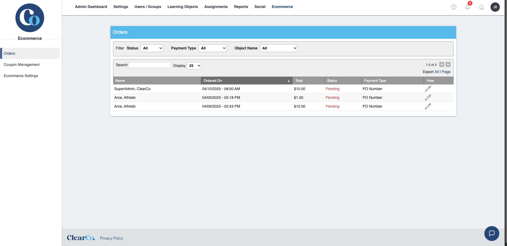Go to next page arrow in pagination
This screenshot has width=507, height=246.
(x=448, y=64)
